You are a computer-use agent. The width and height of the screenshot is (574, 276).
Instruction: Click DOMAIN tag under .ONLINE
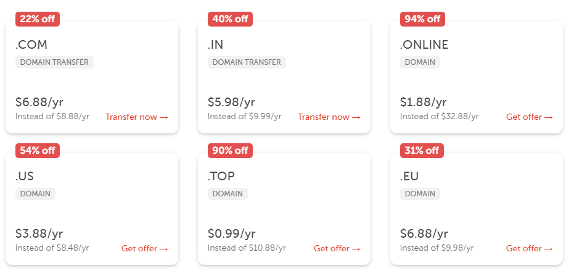click(x=420, y=62)
